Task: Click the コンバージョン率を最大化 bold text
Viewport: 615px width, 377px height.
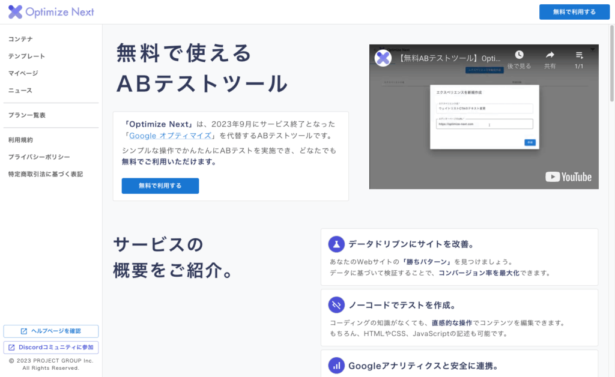Action: click(x=479, y=273)
